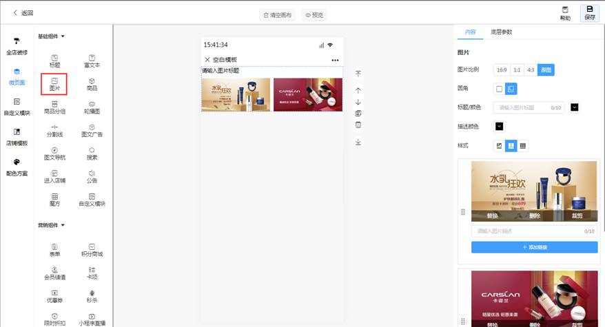The height and width of the screenshot is (327, 605).
Task: Add the 轮播图 carousel component
Action: point(92,107)
